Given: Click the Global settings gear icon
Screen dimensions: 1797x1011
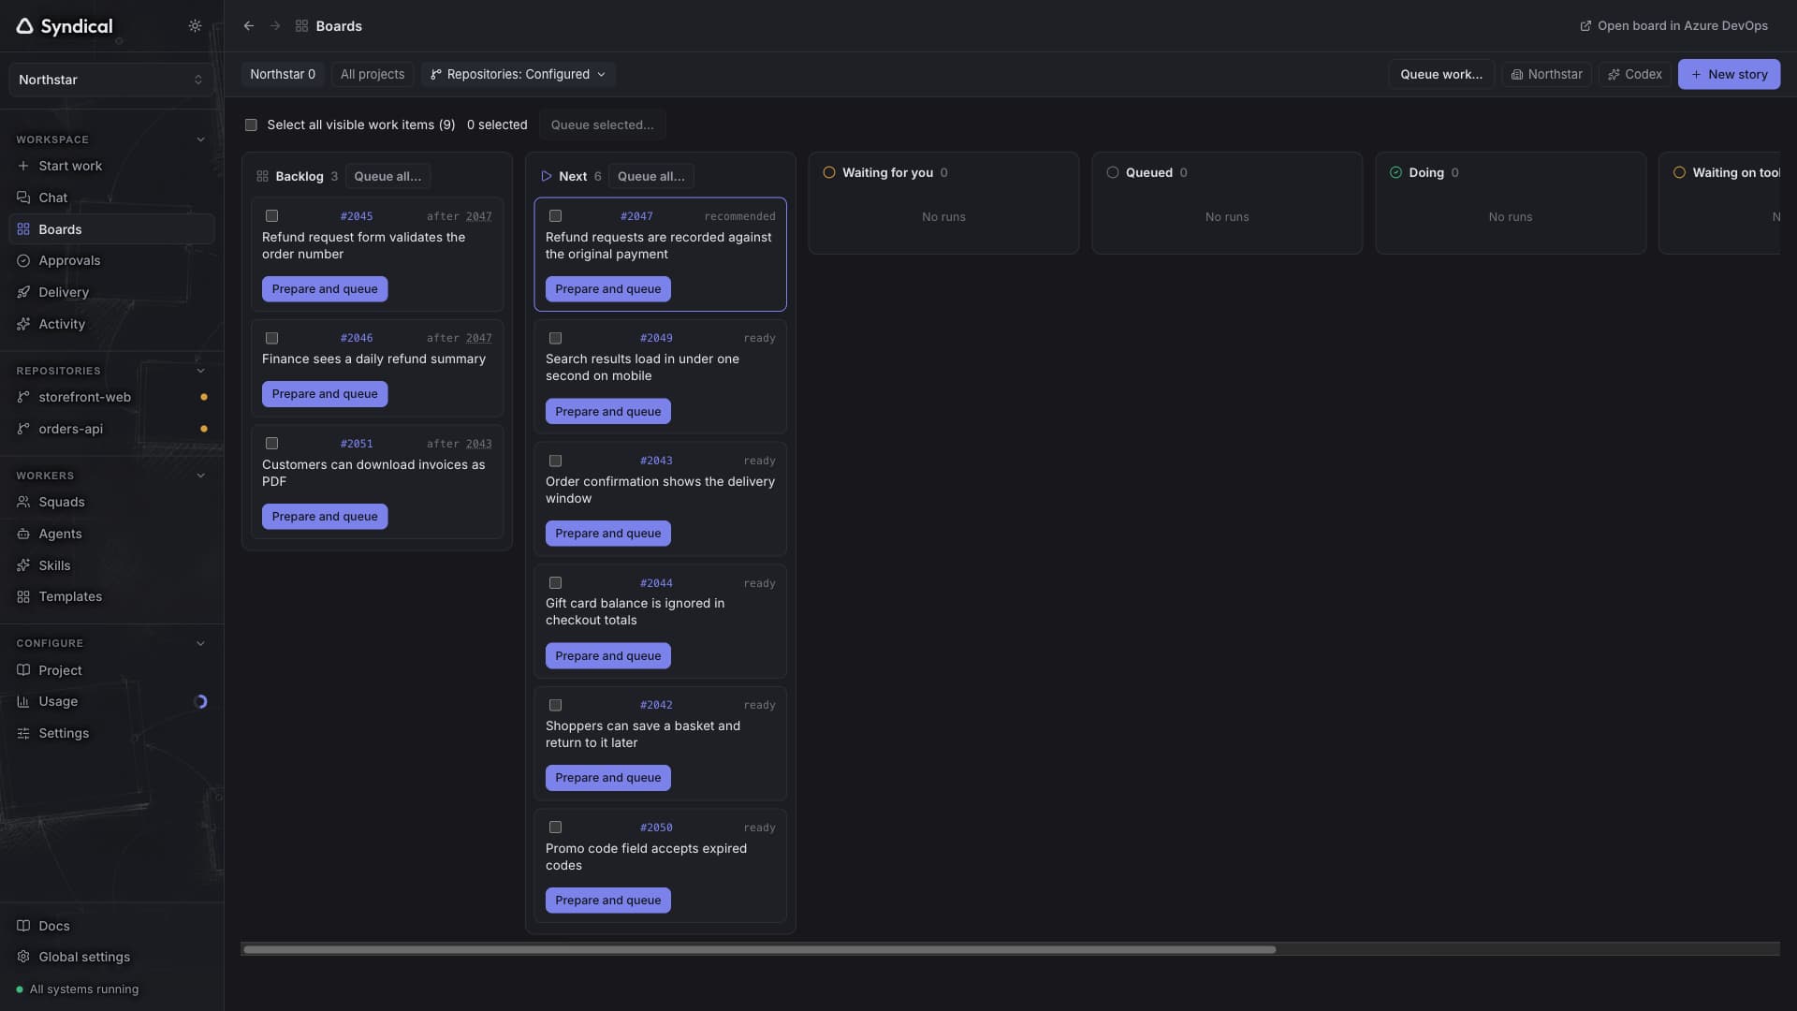Looking at the screenshot, I should (x=23, y=957).
